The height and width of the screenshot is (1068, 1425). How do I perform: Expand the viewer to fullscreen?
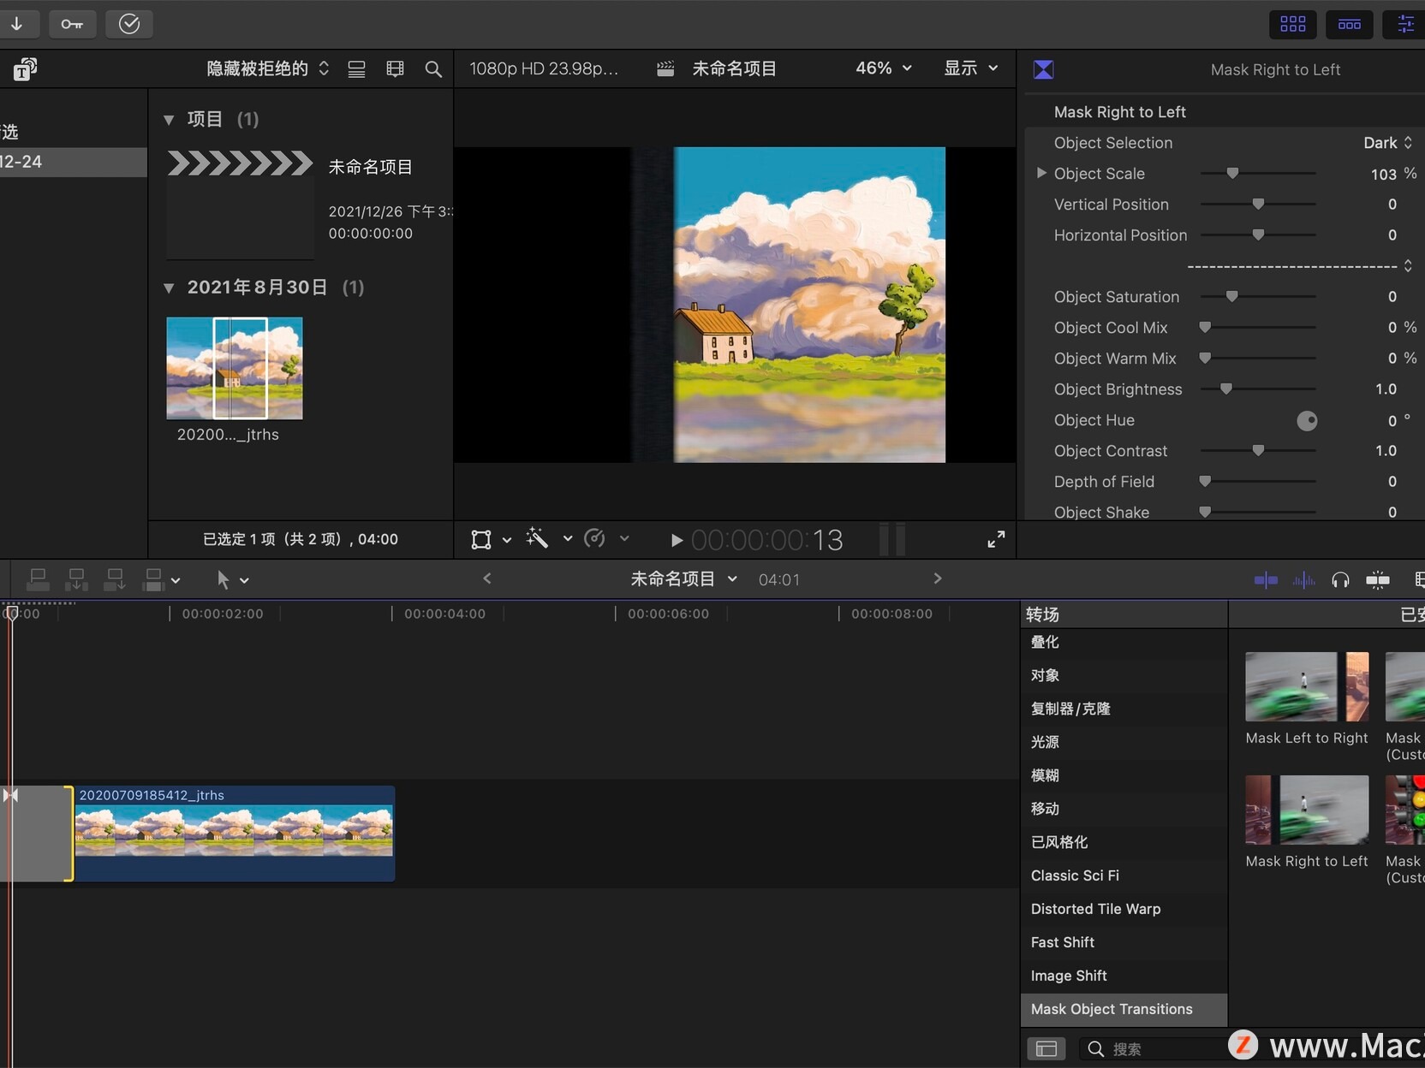[x=996, y=539]
